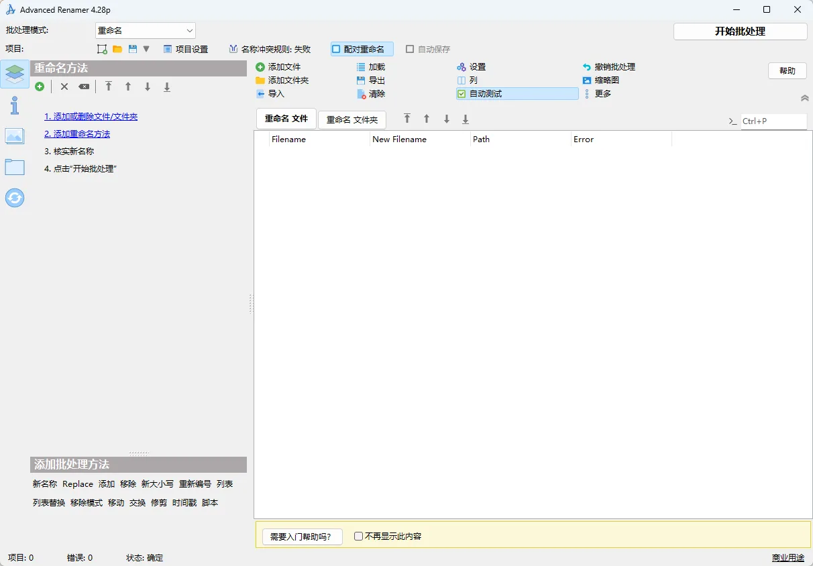
Task: Open link 2. 添加重命名方法
Action: 77,134
